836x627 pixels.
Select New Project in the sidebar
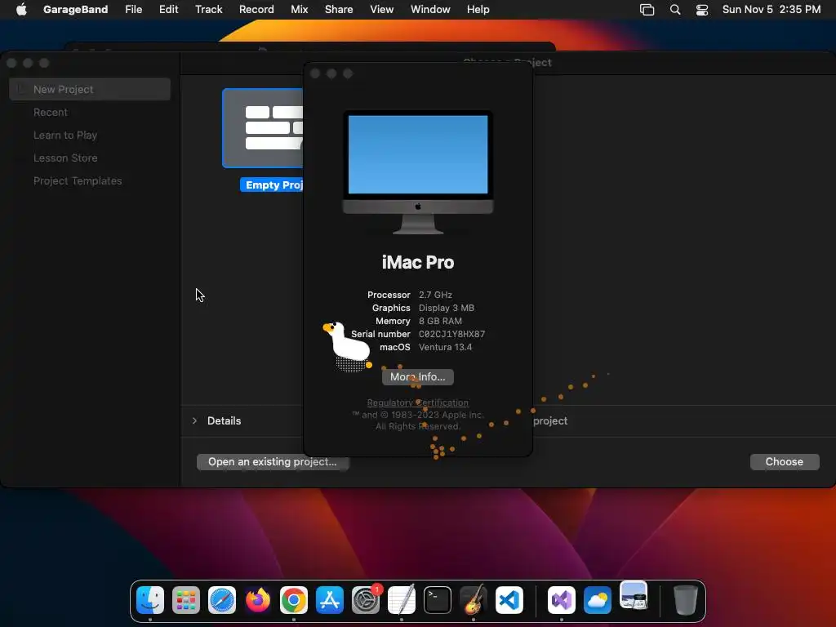click(x=90, y=89)
